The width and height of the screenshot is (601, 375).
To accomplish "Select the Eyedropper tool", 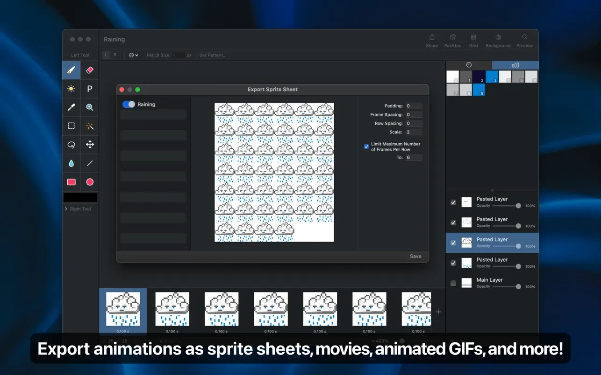I will click(x=71, y=107).
